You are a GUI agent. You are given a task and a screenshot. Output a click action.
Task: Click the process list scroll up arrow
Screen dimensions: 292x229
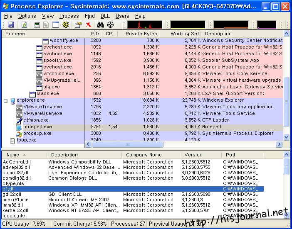coord(286,34)
